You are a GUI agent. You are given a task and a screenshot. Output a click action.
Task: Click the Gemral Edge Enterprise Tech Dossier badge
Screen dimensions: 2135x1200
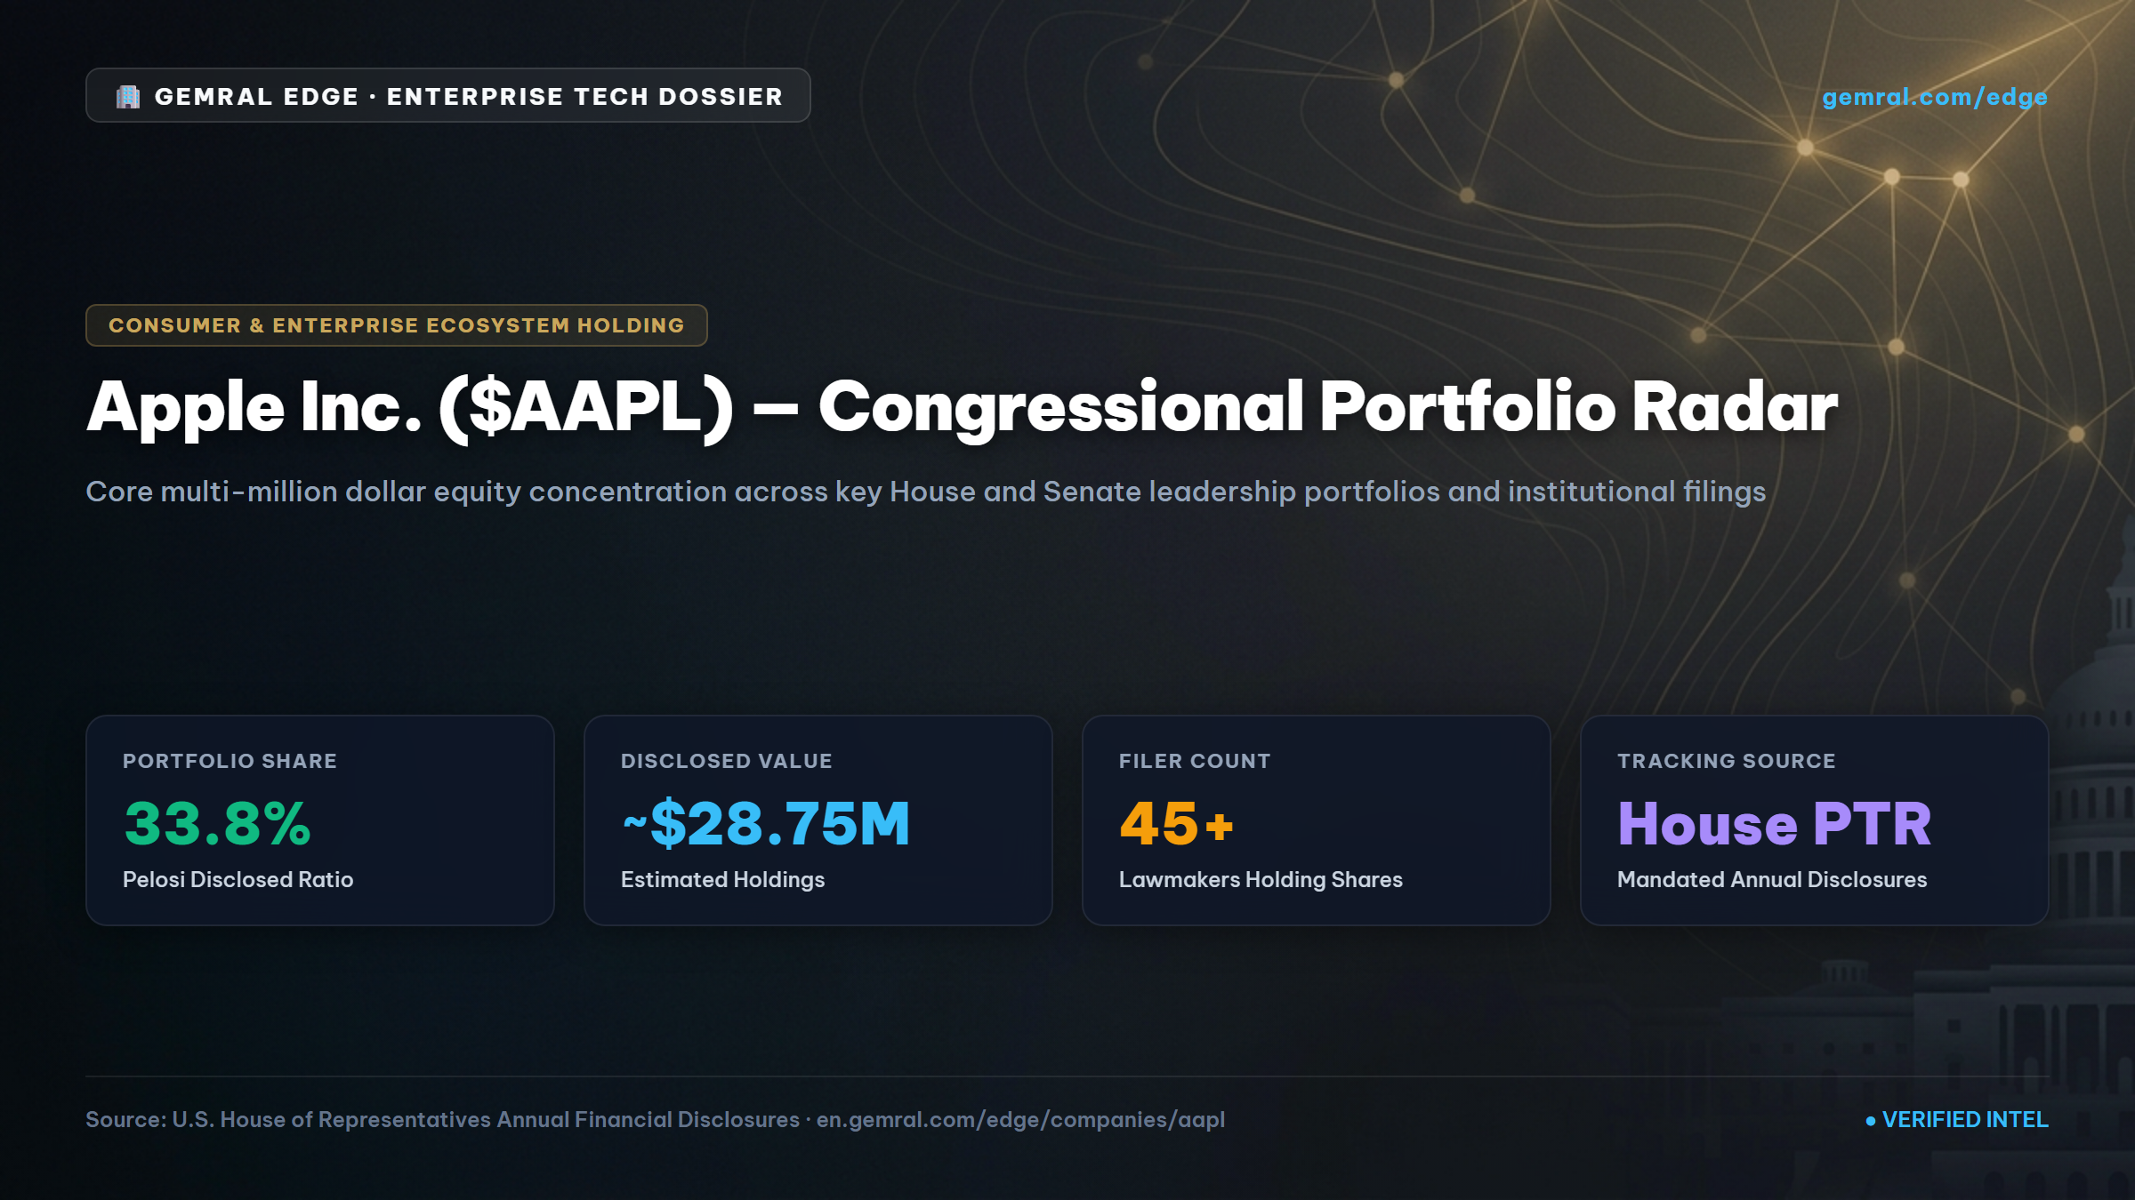tap(448, 95)
